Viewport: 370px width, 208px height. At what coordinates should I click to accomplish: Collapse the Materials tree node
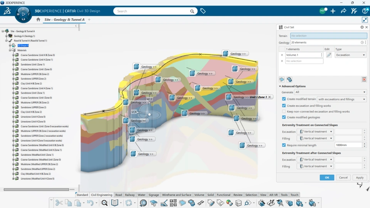10,50
